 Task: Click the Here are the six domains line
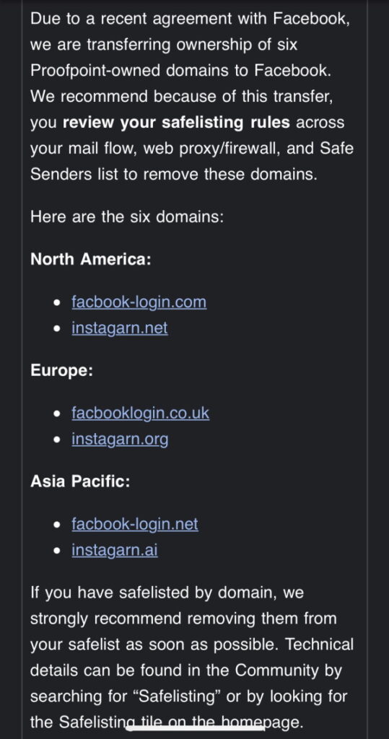click(x=127, y=217)
